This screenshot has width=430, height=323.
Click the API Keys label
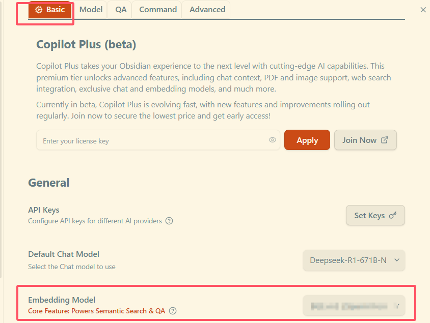pyautogui.click(x=44, y=210)
